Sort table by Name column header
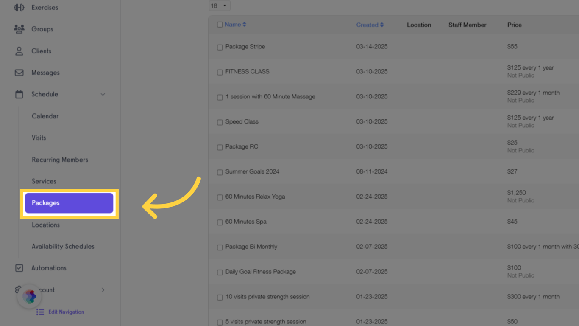 coord(233,25)
